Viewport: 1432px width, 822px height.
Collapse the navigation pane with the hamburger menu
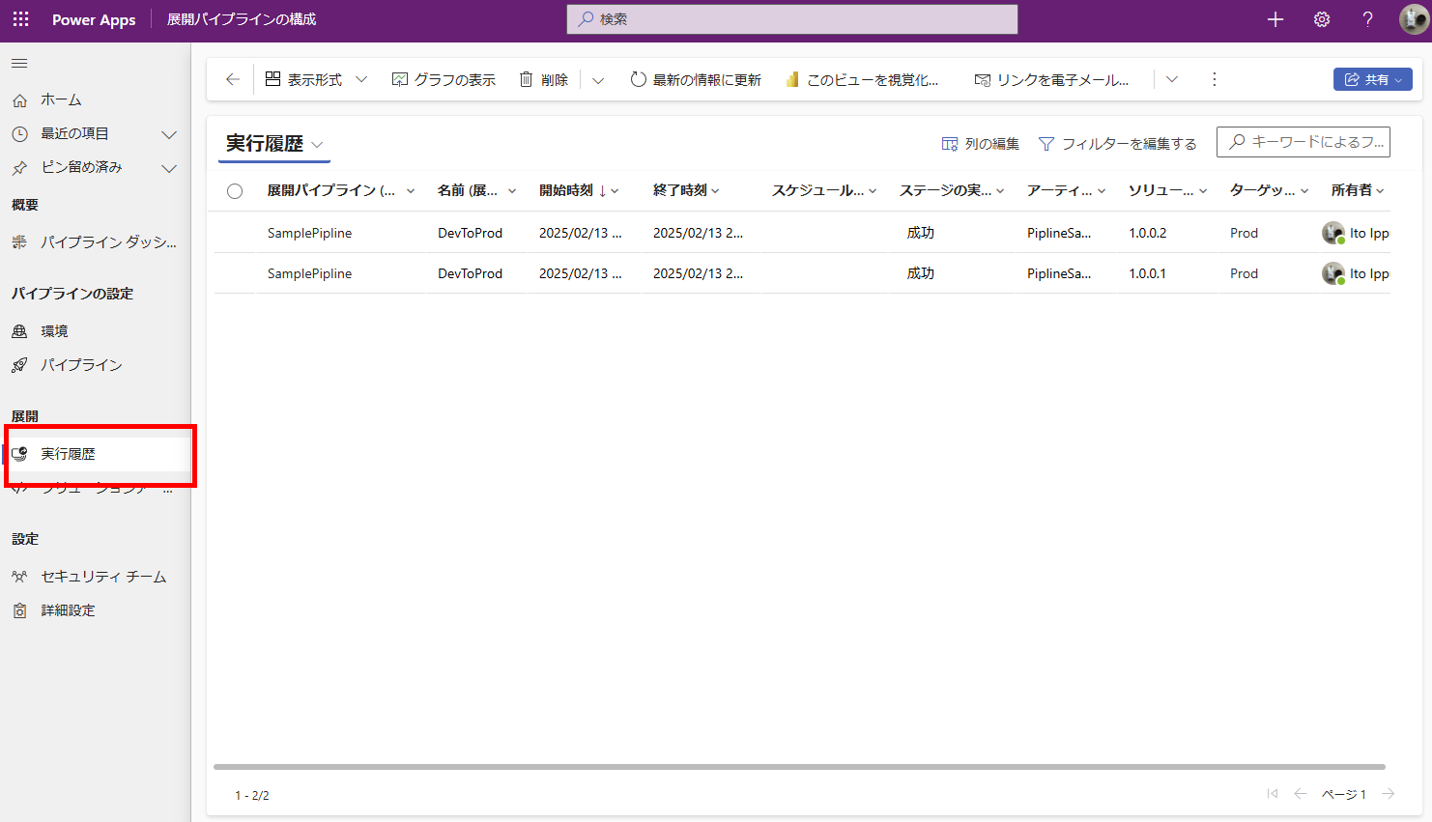[19, 63]
